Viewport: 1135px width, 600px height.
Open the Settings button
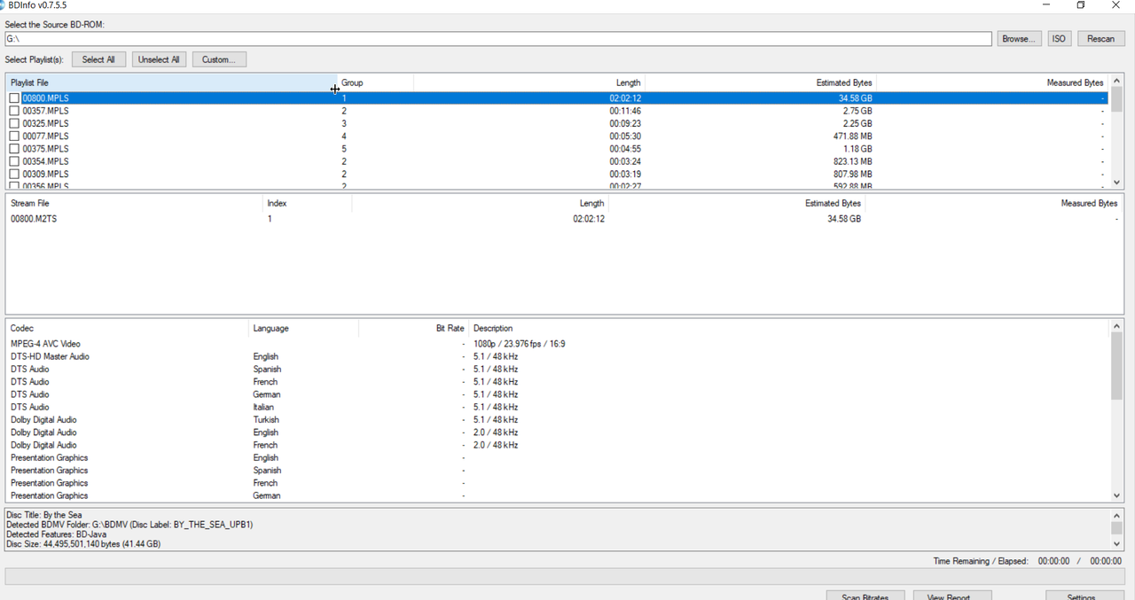coord(1085,596)
